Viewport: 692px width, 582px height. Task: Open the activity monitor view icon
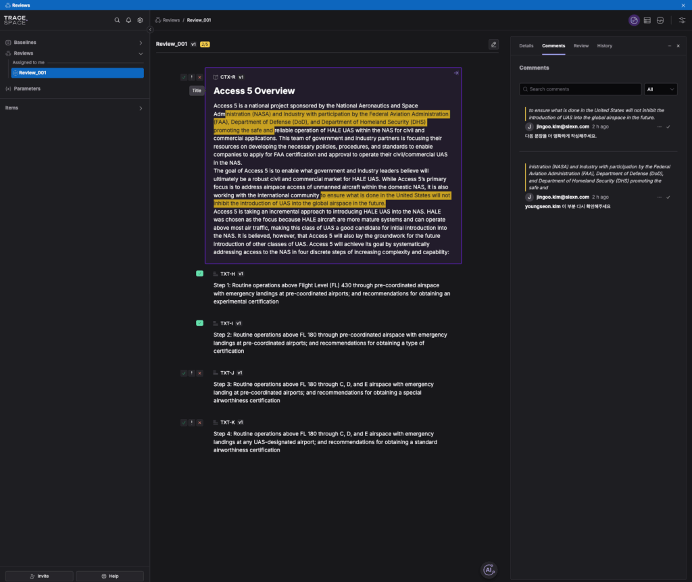pyautogui.click(x=660, y=20)
